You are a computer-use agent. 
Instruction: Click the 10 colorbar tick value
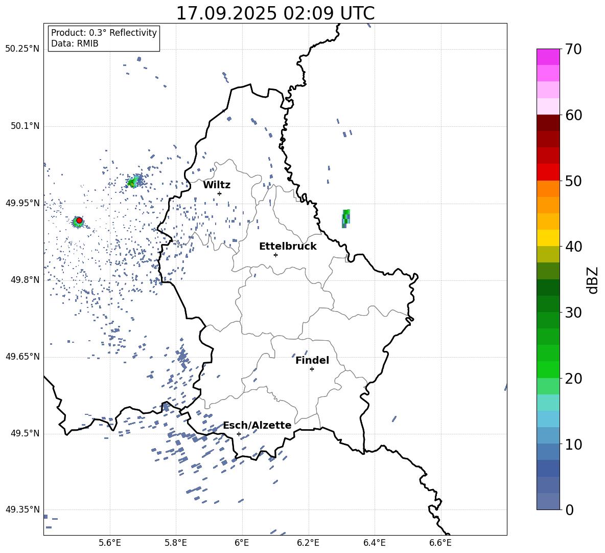(573, 444)
